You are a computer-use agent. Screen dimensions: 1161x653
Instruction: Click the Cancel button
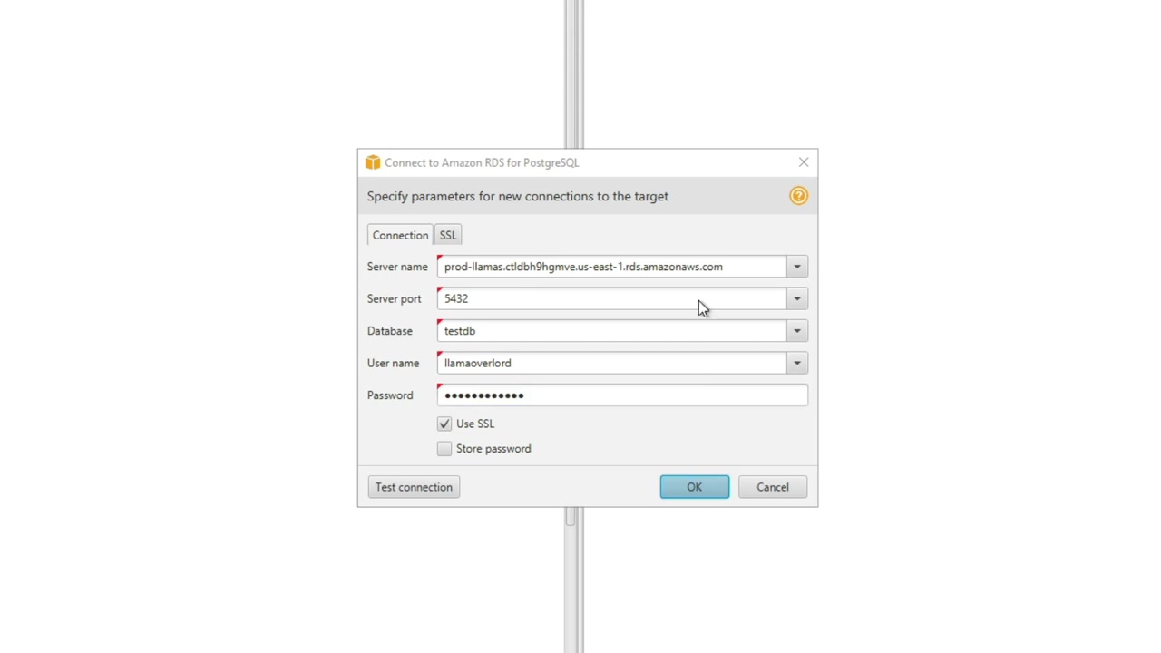(x=773, y=487)
